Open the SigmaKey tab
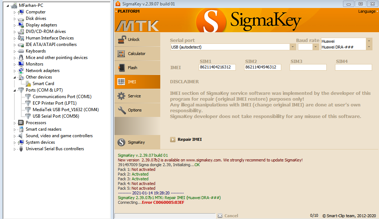This screenshot has width=379, height=219. 137,142
